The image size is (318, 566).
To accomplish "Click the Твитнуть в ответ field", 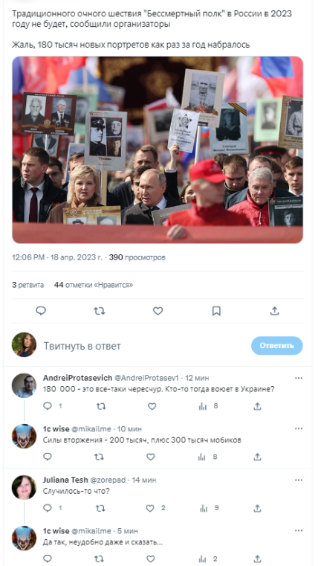I will [x=144, y=346].
